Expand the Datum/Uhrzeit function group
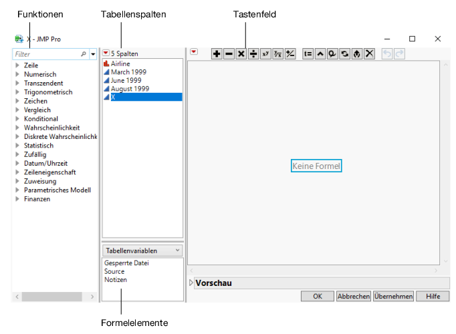456x334 pixels. pyautogui.click(x=17, y=163)
